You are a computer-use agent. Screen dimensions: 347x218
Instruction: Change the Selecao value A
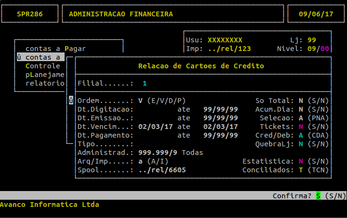click(301, 118)
